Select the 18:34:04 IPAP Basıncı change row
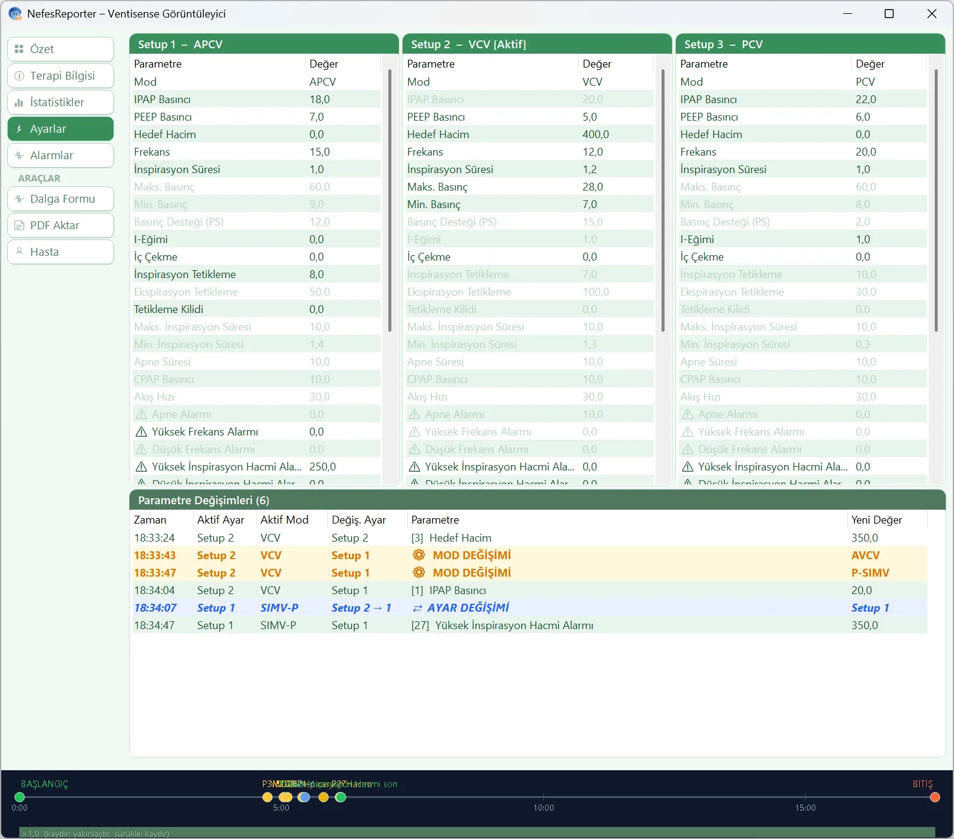This screenshot has height=839, width=954. [x=529, y=590]
